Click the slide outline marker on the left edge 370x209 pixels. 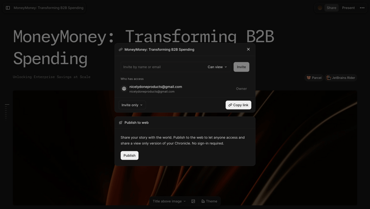click(7, 104)
